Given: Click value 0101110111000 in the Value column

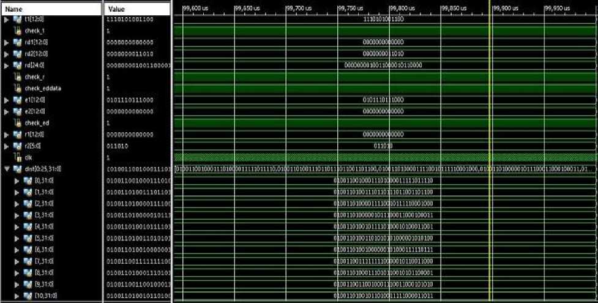Looking at the screenshot, I should [x=130, y=100].
